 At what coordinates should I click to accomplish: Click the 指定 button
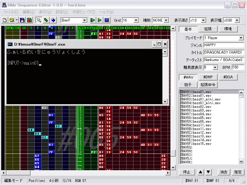point(237,172)
